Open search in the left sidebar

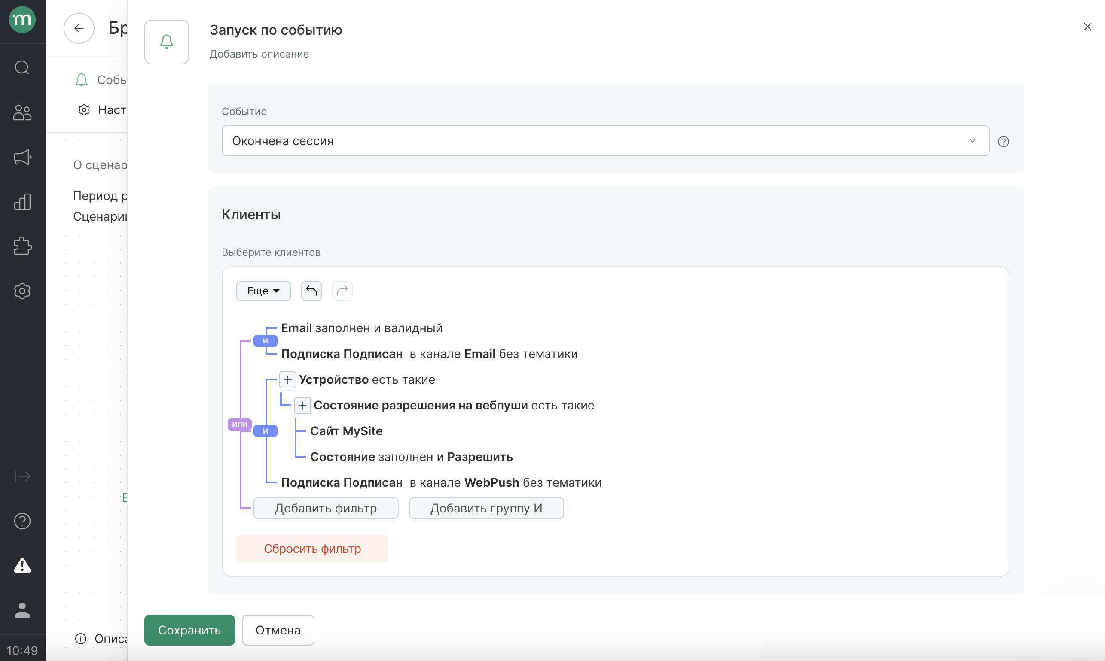pos(22,68)
